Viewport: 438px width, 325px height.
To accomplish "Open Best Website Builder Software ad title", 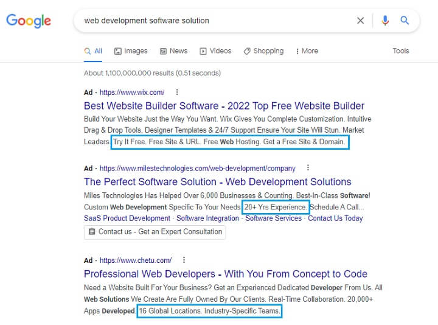I will pos(224,106).
